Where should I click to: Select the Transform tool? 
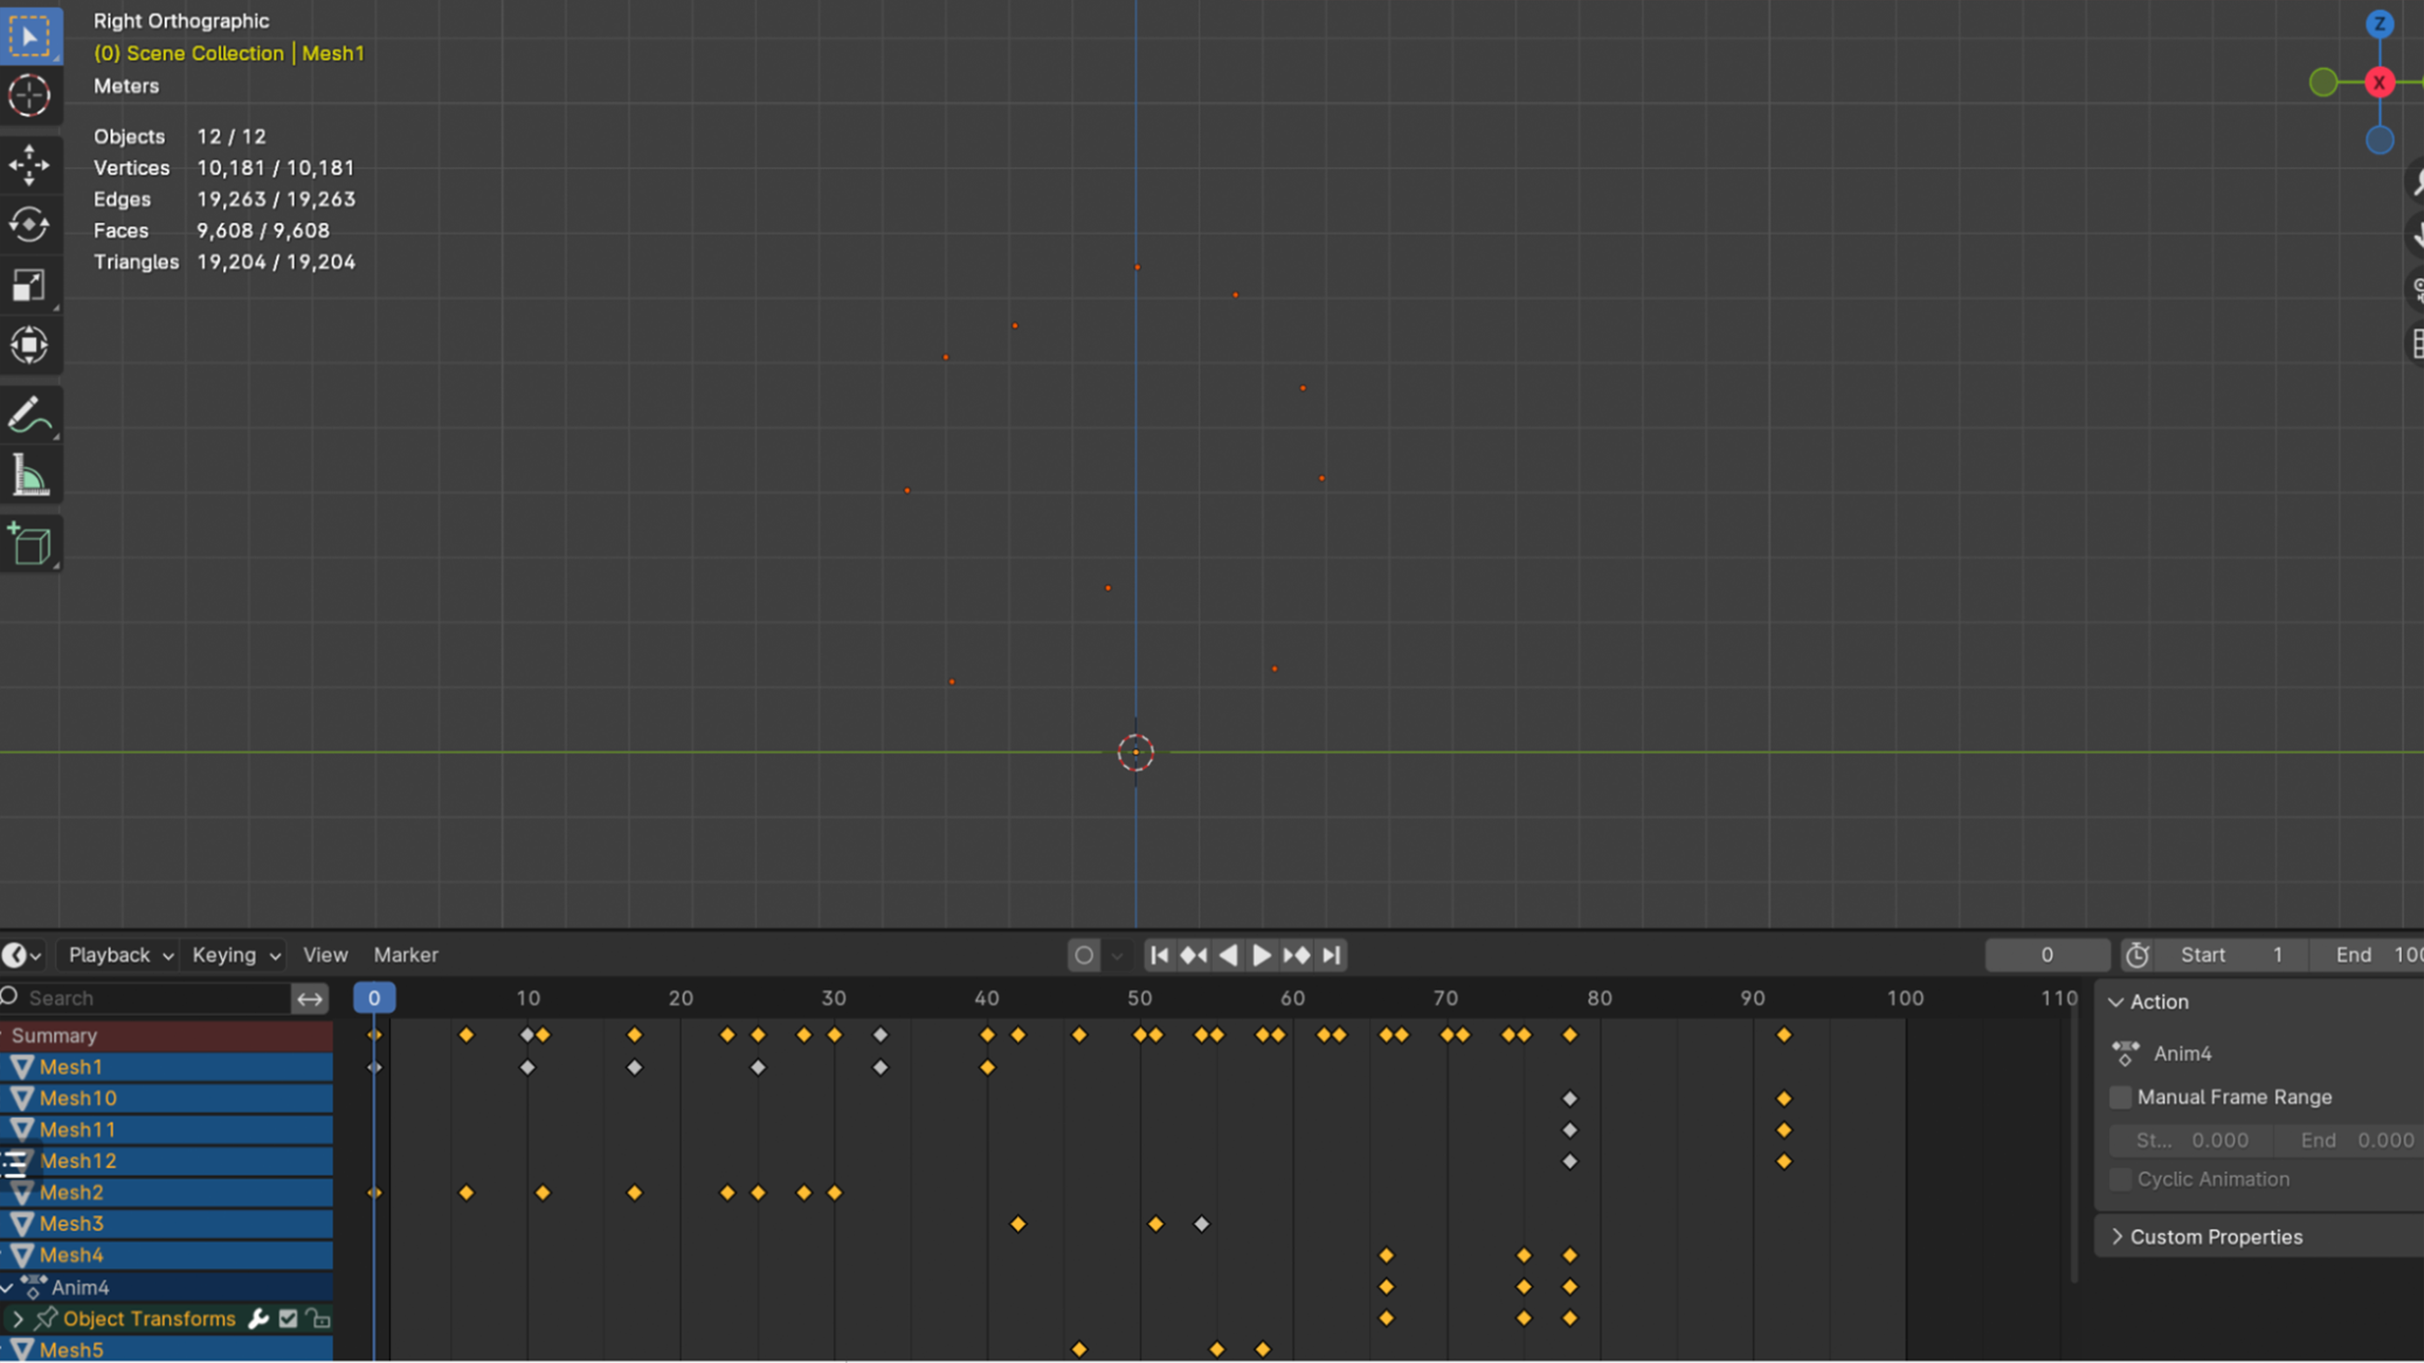point(29,345)
